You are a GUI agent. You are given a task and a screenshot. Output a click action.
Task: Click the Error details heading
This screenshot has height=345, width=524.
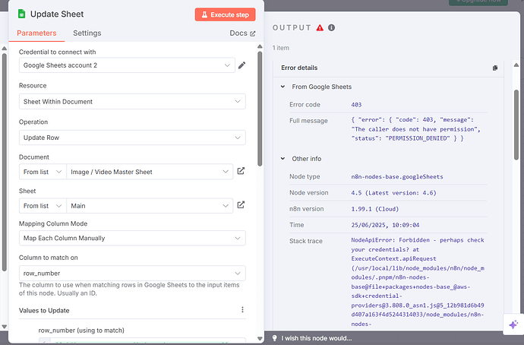(x=299, y=68)
